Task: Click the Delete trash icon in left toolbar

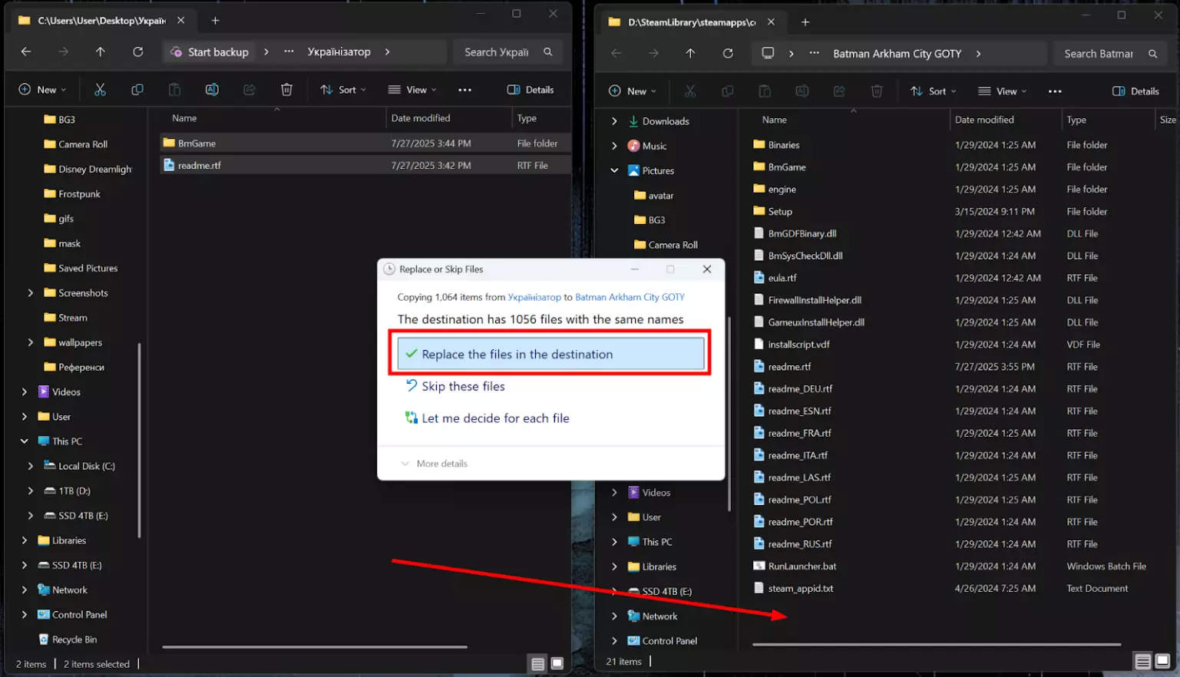Action: click(x=286, y=90)
